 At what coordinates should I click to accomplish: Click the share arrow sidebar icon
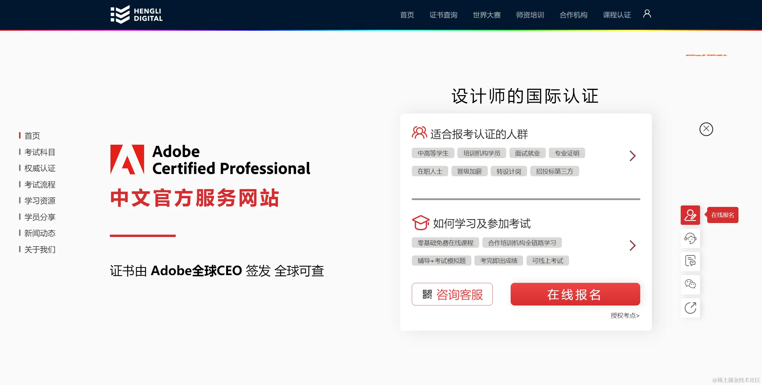(x=690, y=308)
